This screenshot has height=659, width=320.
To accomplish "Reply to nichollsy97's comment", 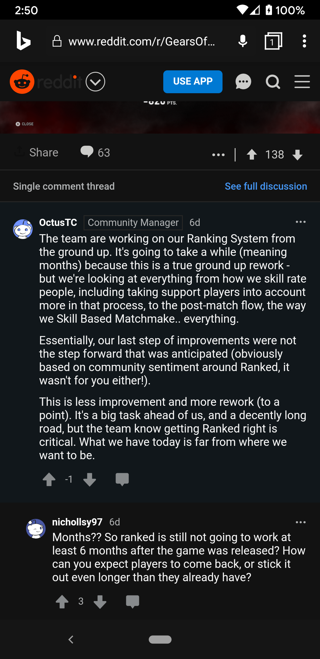I will (132, 601).
